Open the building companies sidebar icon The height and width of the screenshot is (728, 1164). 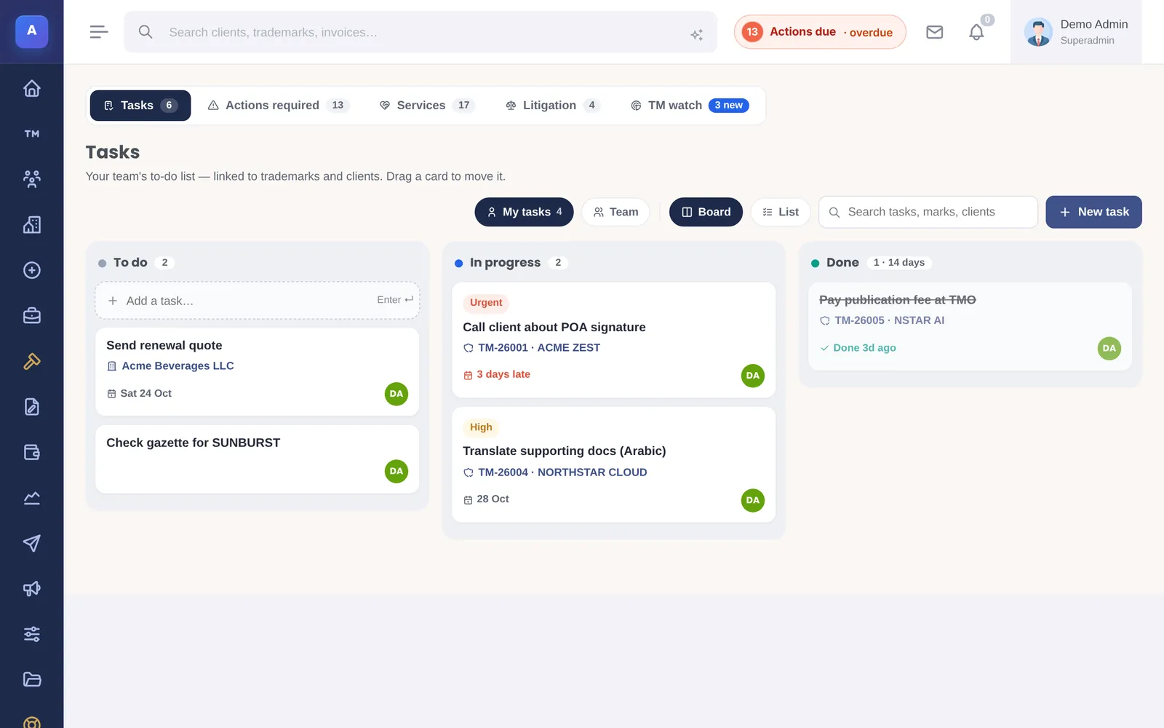click(x=31, y=225)
